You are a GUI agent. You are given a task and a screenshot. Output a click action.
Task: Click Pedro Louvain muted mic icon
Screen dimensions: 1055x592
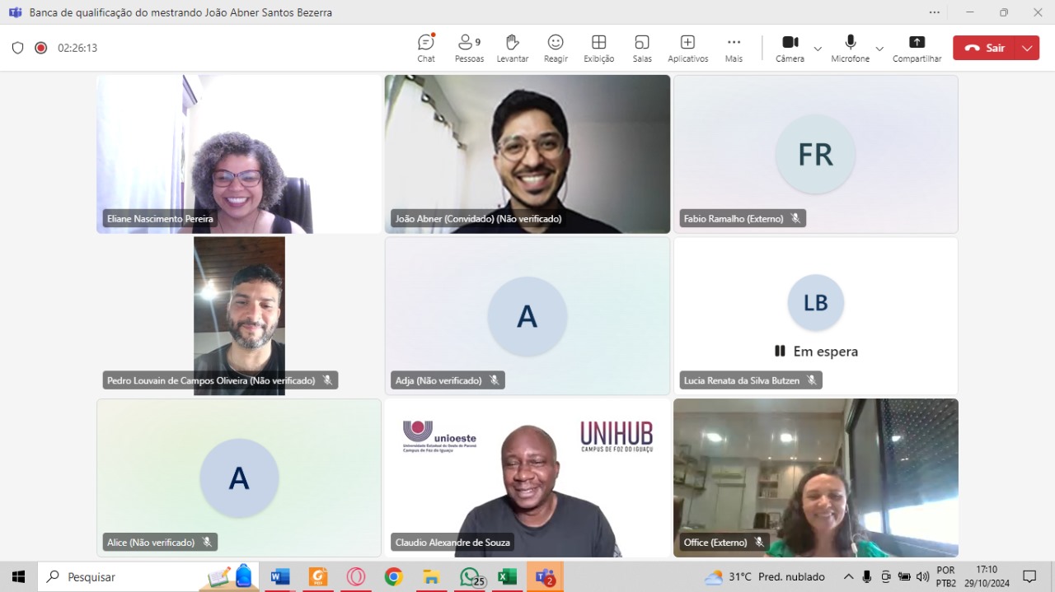tap(327, 380)
